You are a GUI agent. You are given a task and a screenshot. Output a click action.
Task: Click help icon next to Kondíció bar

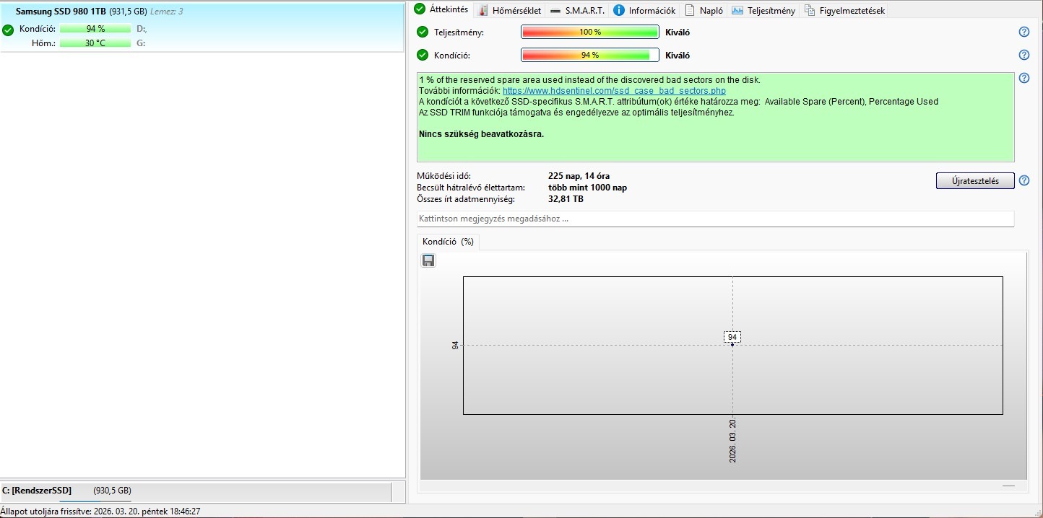1023,55
